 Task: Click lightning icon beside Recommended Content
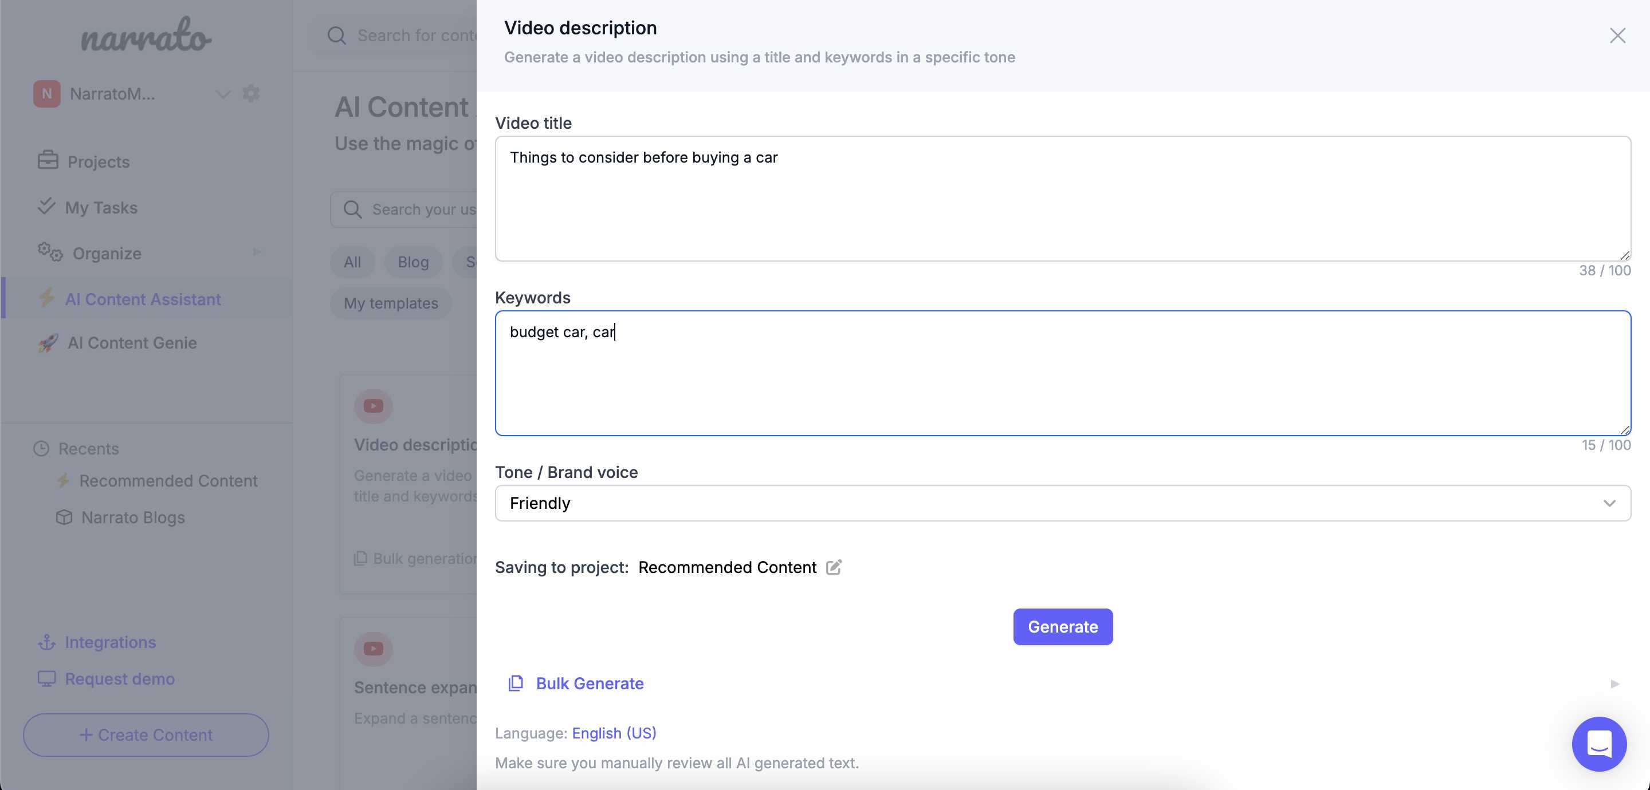pos(63,480)
